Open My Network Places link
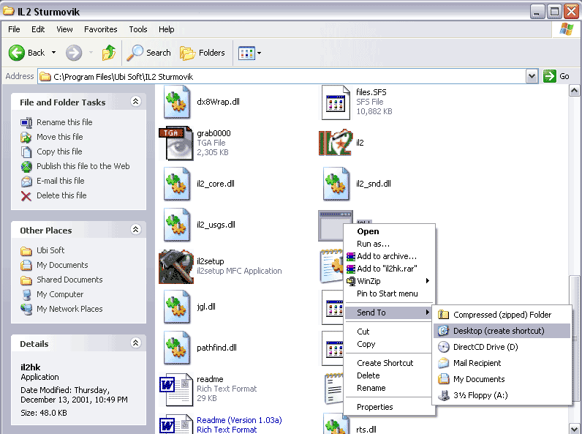Image resolution: width=582 pixels, height=434 pixels. [x=69, y=309]
